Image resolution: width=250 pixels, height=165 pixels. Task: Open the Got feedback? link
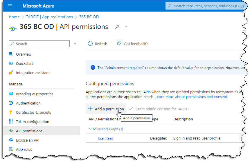(136, 44)
